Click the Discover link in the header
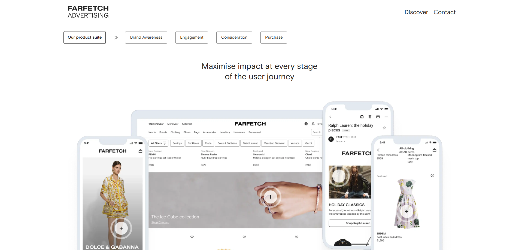 pyautogui.click(x=416, y=12)
